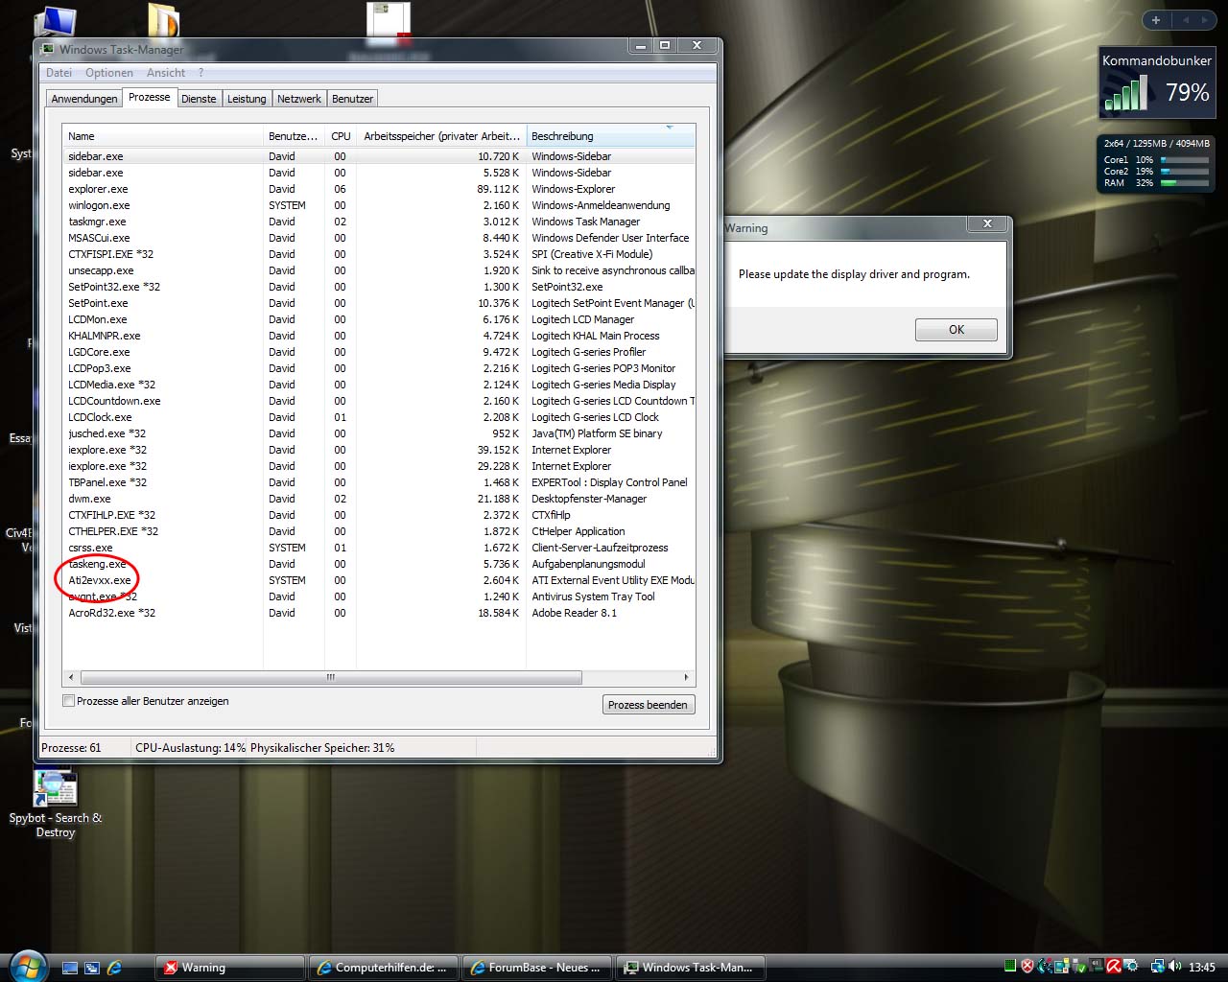The height and width of the screenshot is (982, 1228).
Task: Click the Prozess beenden button
Action: coord(648,705)
